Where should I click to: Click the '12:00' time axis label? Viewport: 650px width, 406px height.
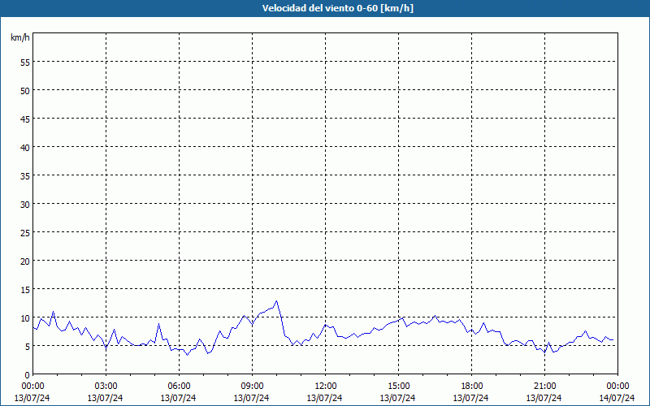[326, 387]
